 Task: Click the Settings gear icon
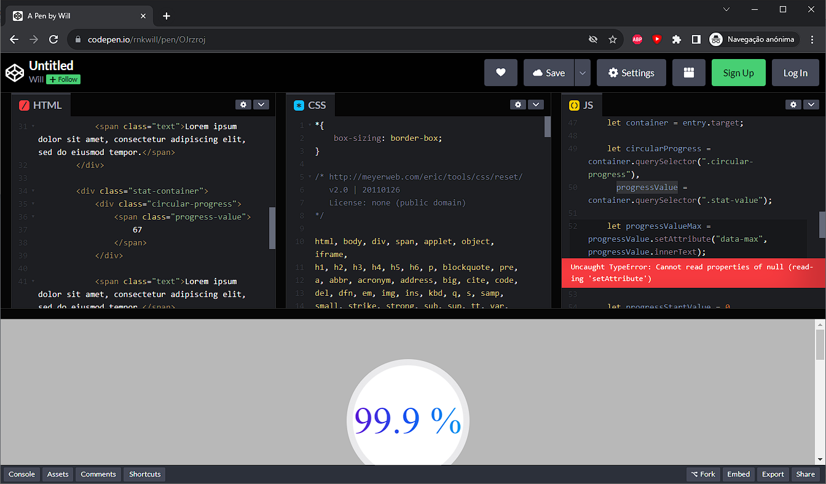click(x=631, y=72)
